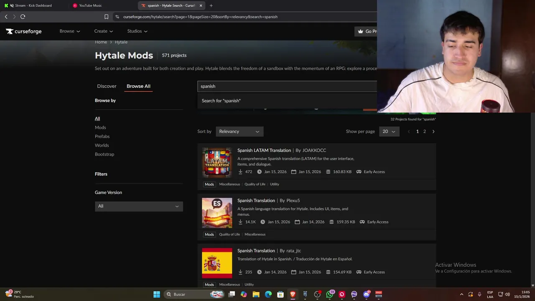This screenshot has height=301, width=535.
Task: Filter by Mods category
Action: coord(100,128)
